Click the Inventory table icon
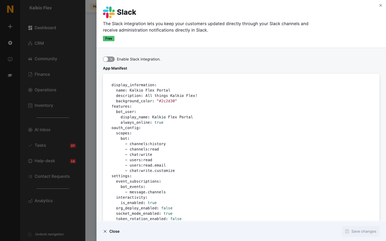The width and height of the screenshot is (386, 241). coord(30,106)
